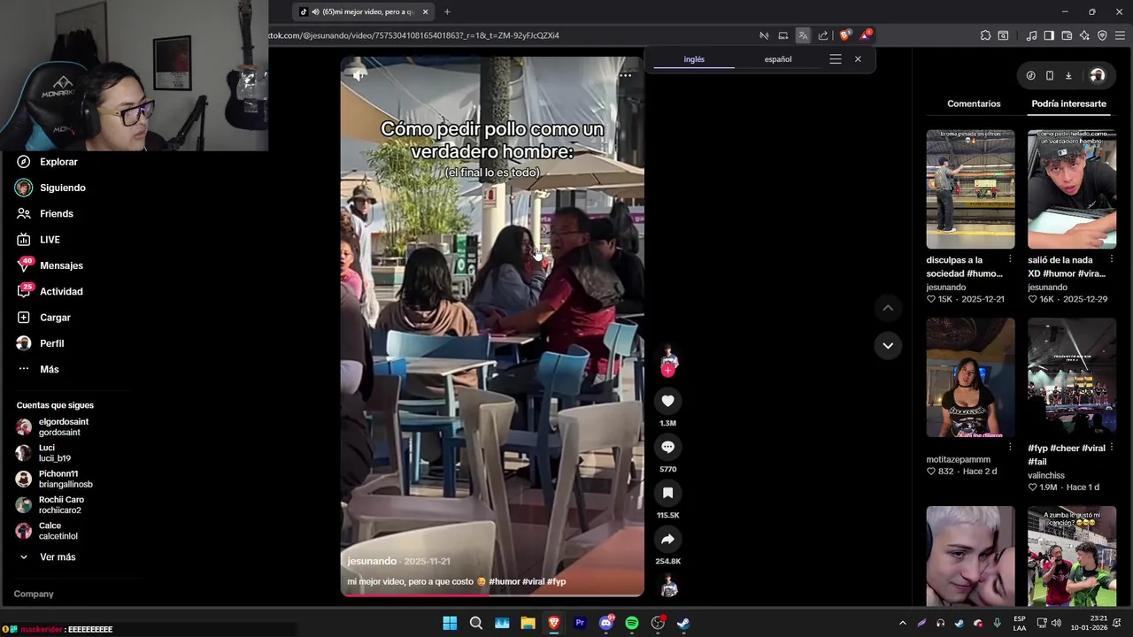This screenshot has width=1133, height=637.
Task: Open the Cargar upload page
Action: pos(43,318)
